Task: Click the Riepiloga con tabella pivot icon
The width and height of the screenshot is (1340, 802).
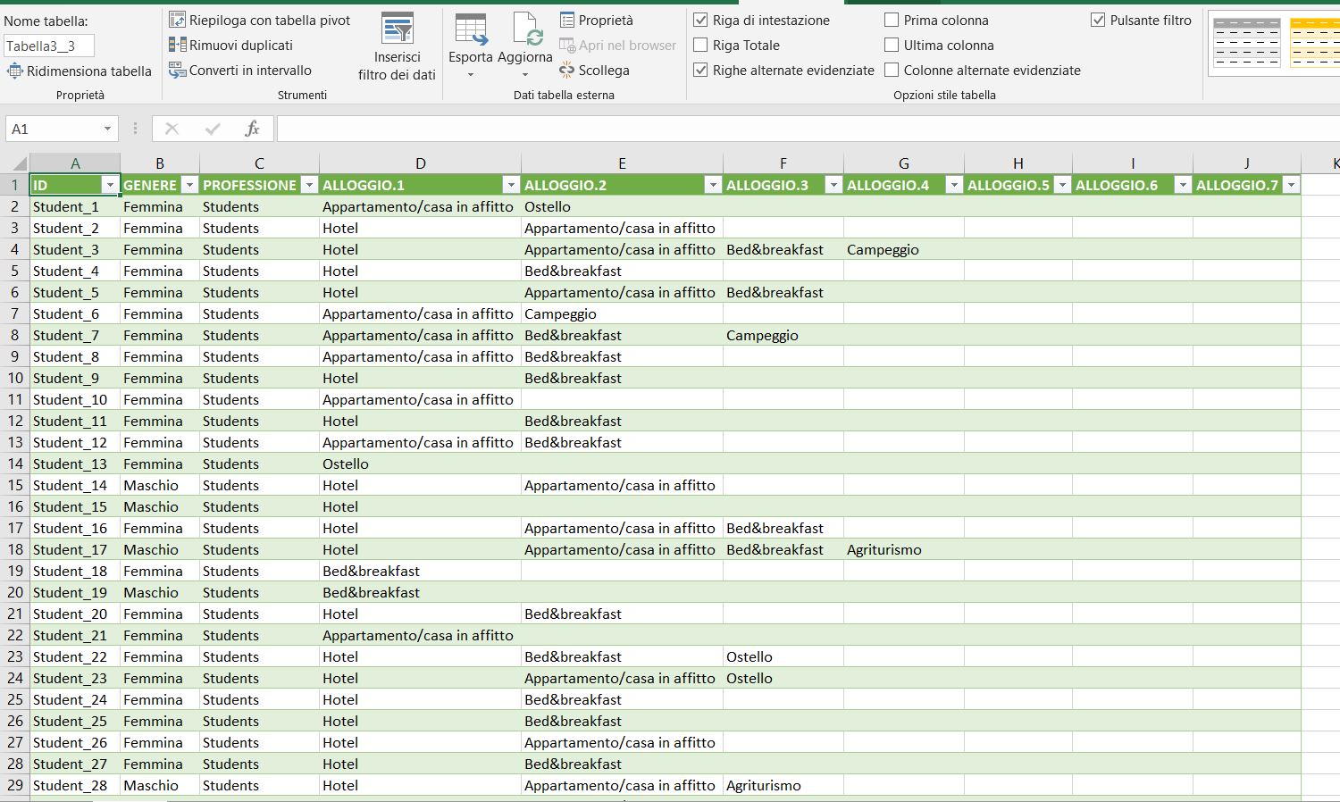Action: 177,20
